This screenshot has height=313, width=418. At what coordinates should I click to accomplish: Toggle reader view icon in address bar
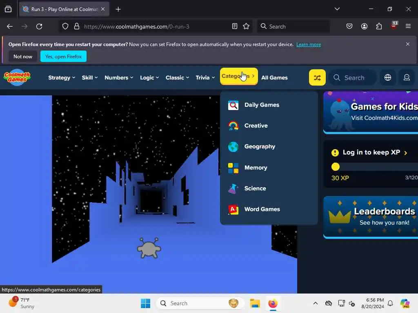tap(235, 26)
